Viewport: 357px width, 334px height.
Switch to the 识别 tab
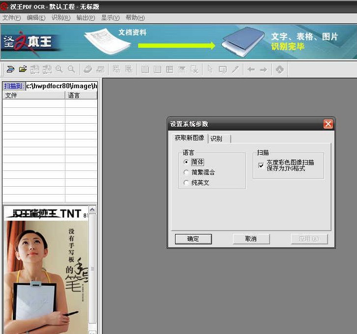pos(219,138)
